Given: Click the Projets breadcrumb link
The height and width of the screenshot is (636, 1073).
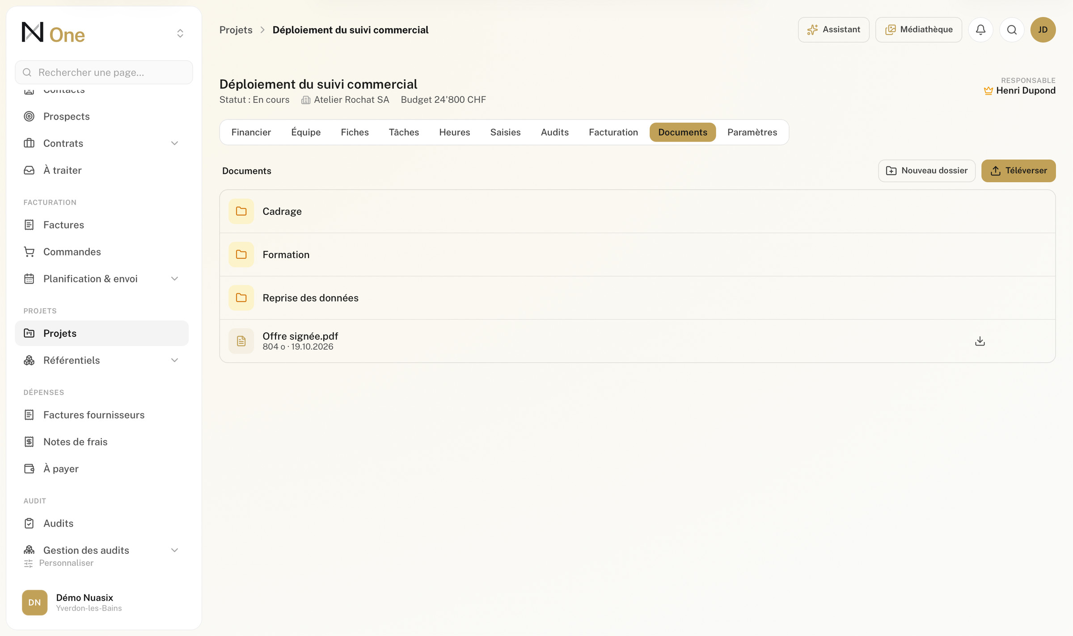Looking at the screenshot, I should coord(236,30).
